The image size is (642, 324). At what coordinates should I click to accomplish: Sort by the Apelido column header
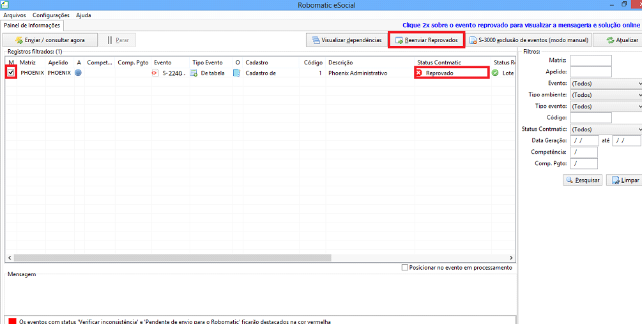pos(60,63)
